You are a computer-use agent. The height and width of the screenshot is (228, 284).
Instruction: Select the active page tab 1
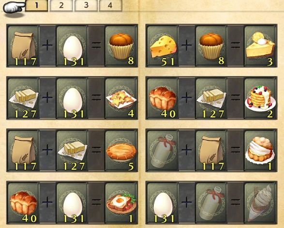(x=36, y=5)
